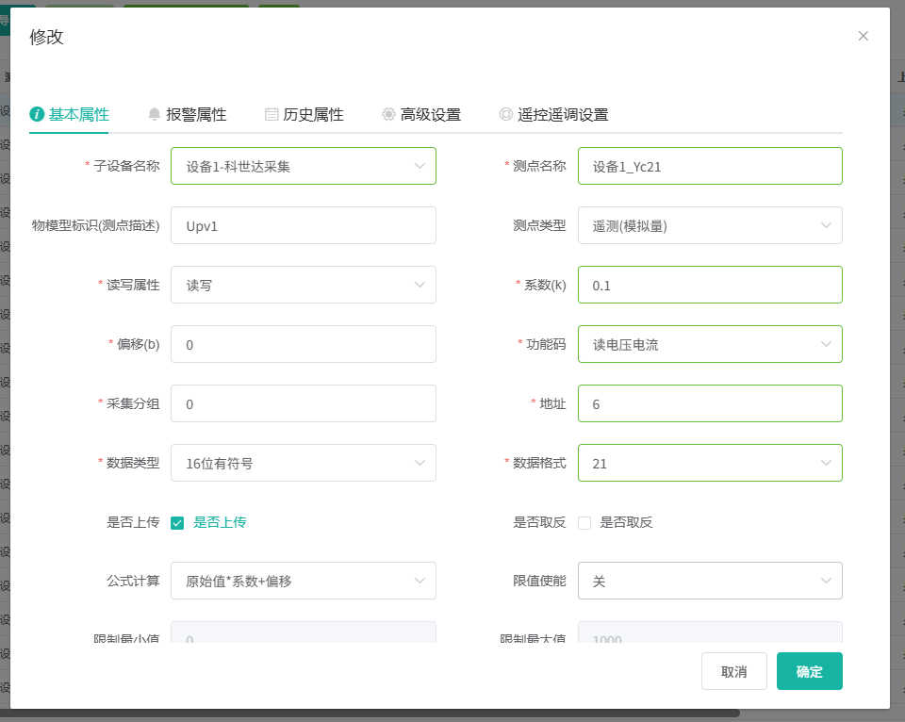Click the calendar icon for 历史属性
This screenshot has width=905, height=722.
click(271, 114)
